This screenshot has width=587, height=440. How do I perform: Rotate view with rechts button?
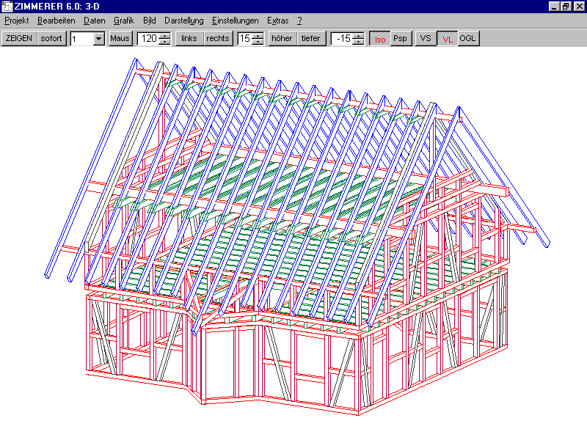(218, 38)
